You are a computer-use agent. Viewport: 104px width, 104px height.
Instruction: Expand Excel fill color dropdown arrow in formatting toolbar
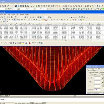tap(44, 20)
